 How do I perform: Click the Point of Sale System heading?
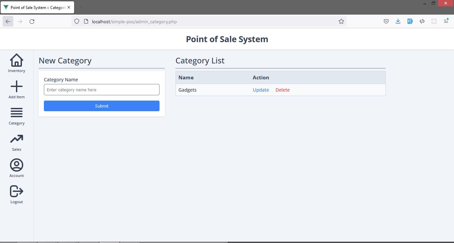click(227, 39)
